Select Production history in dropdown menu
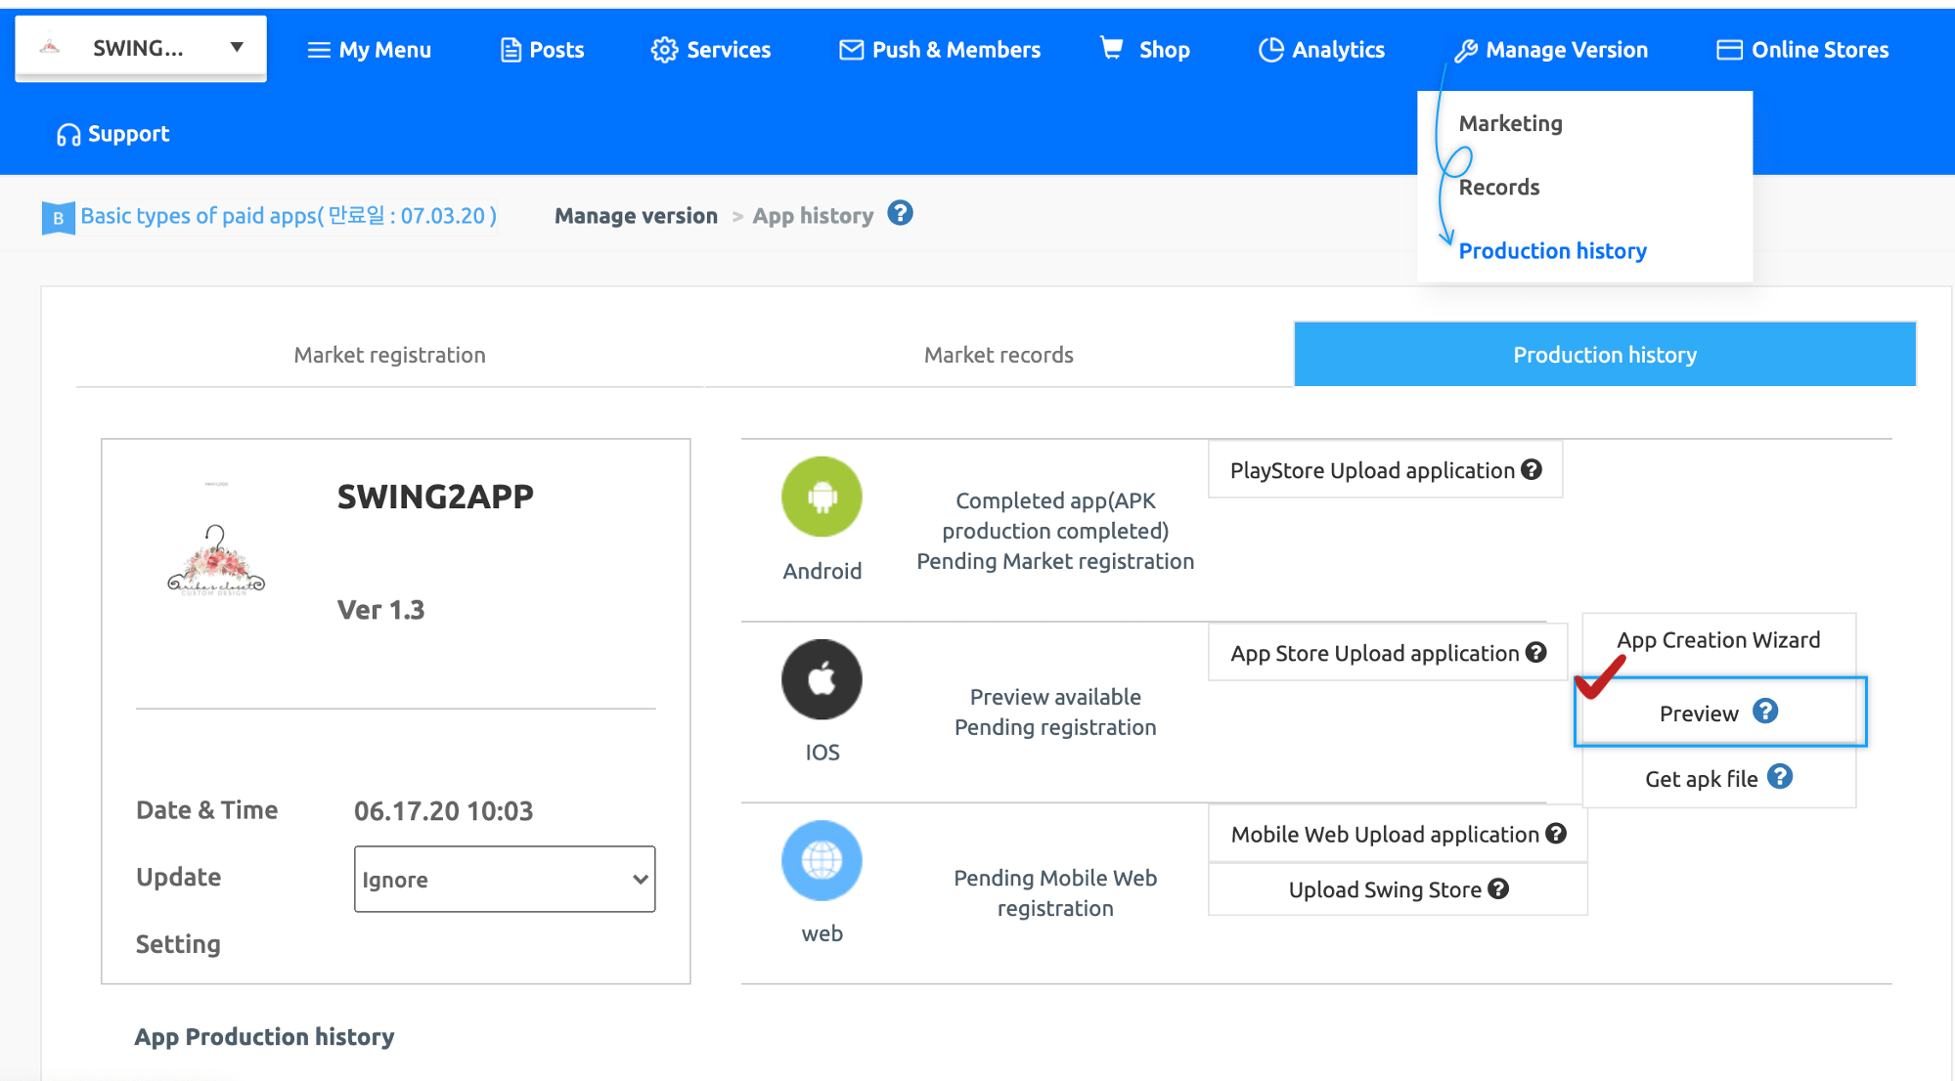 (1552, 251)
